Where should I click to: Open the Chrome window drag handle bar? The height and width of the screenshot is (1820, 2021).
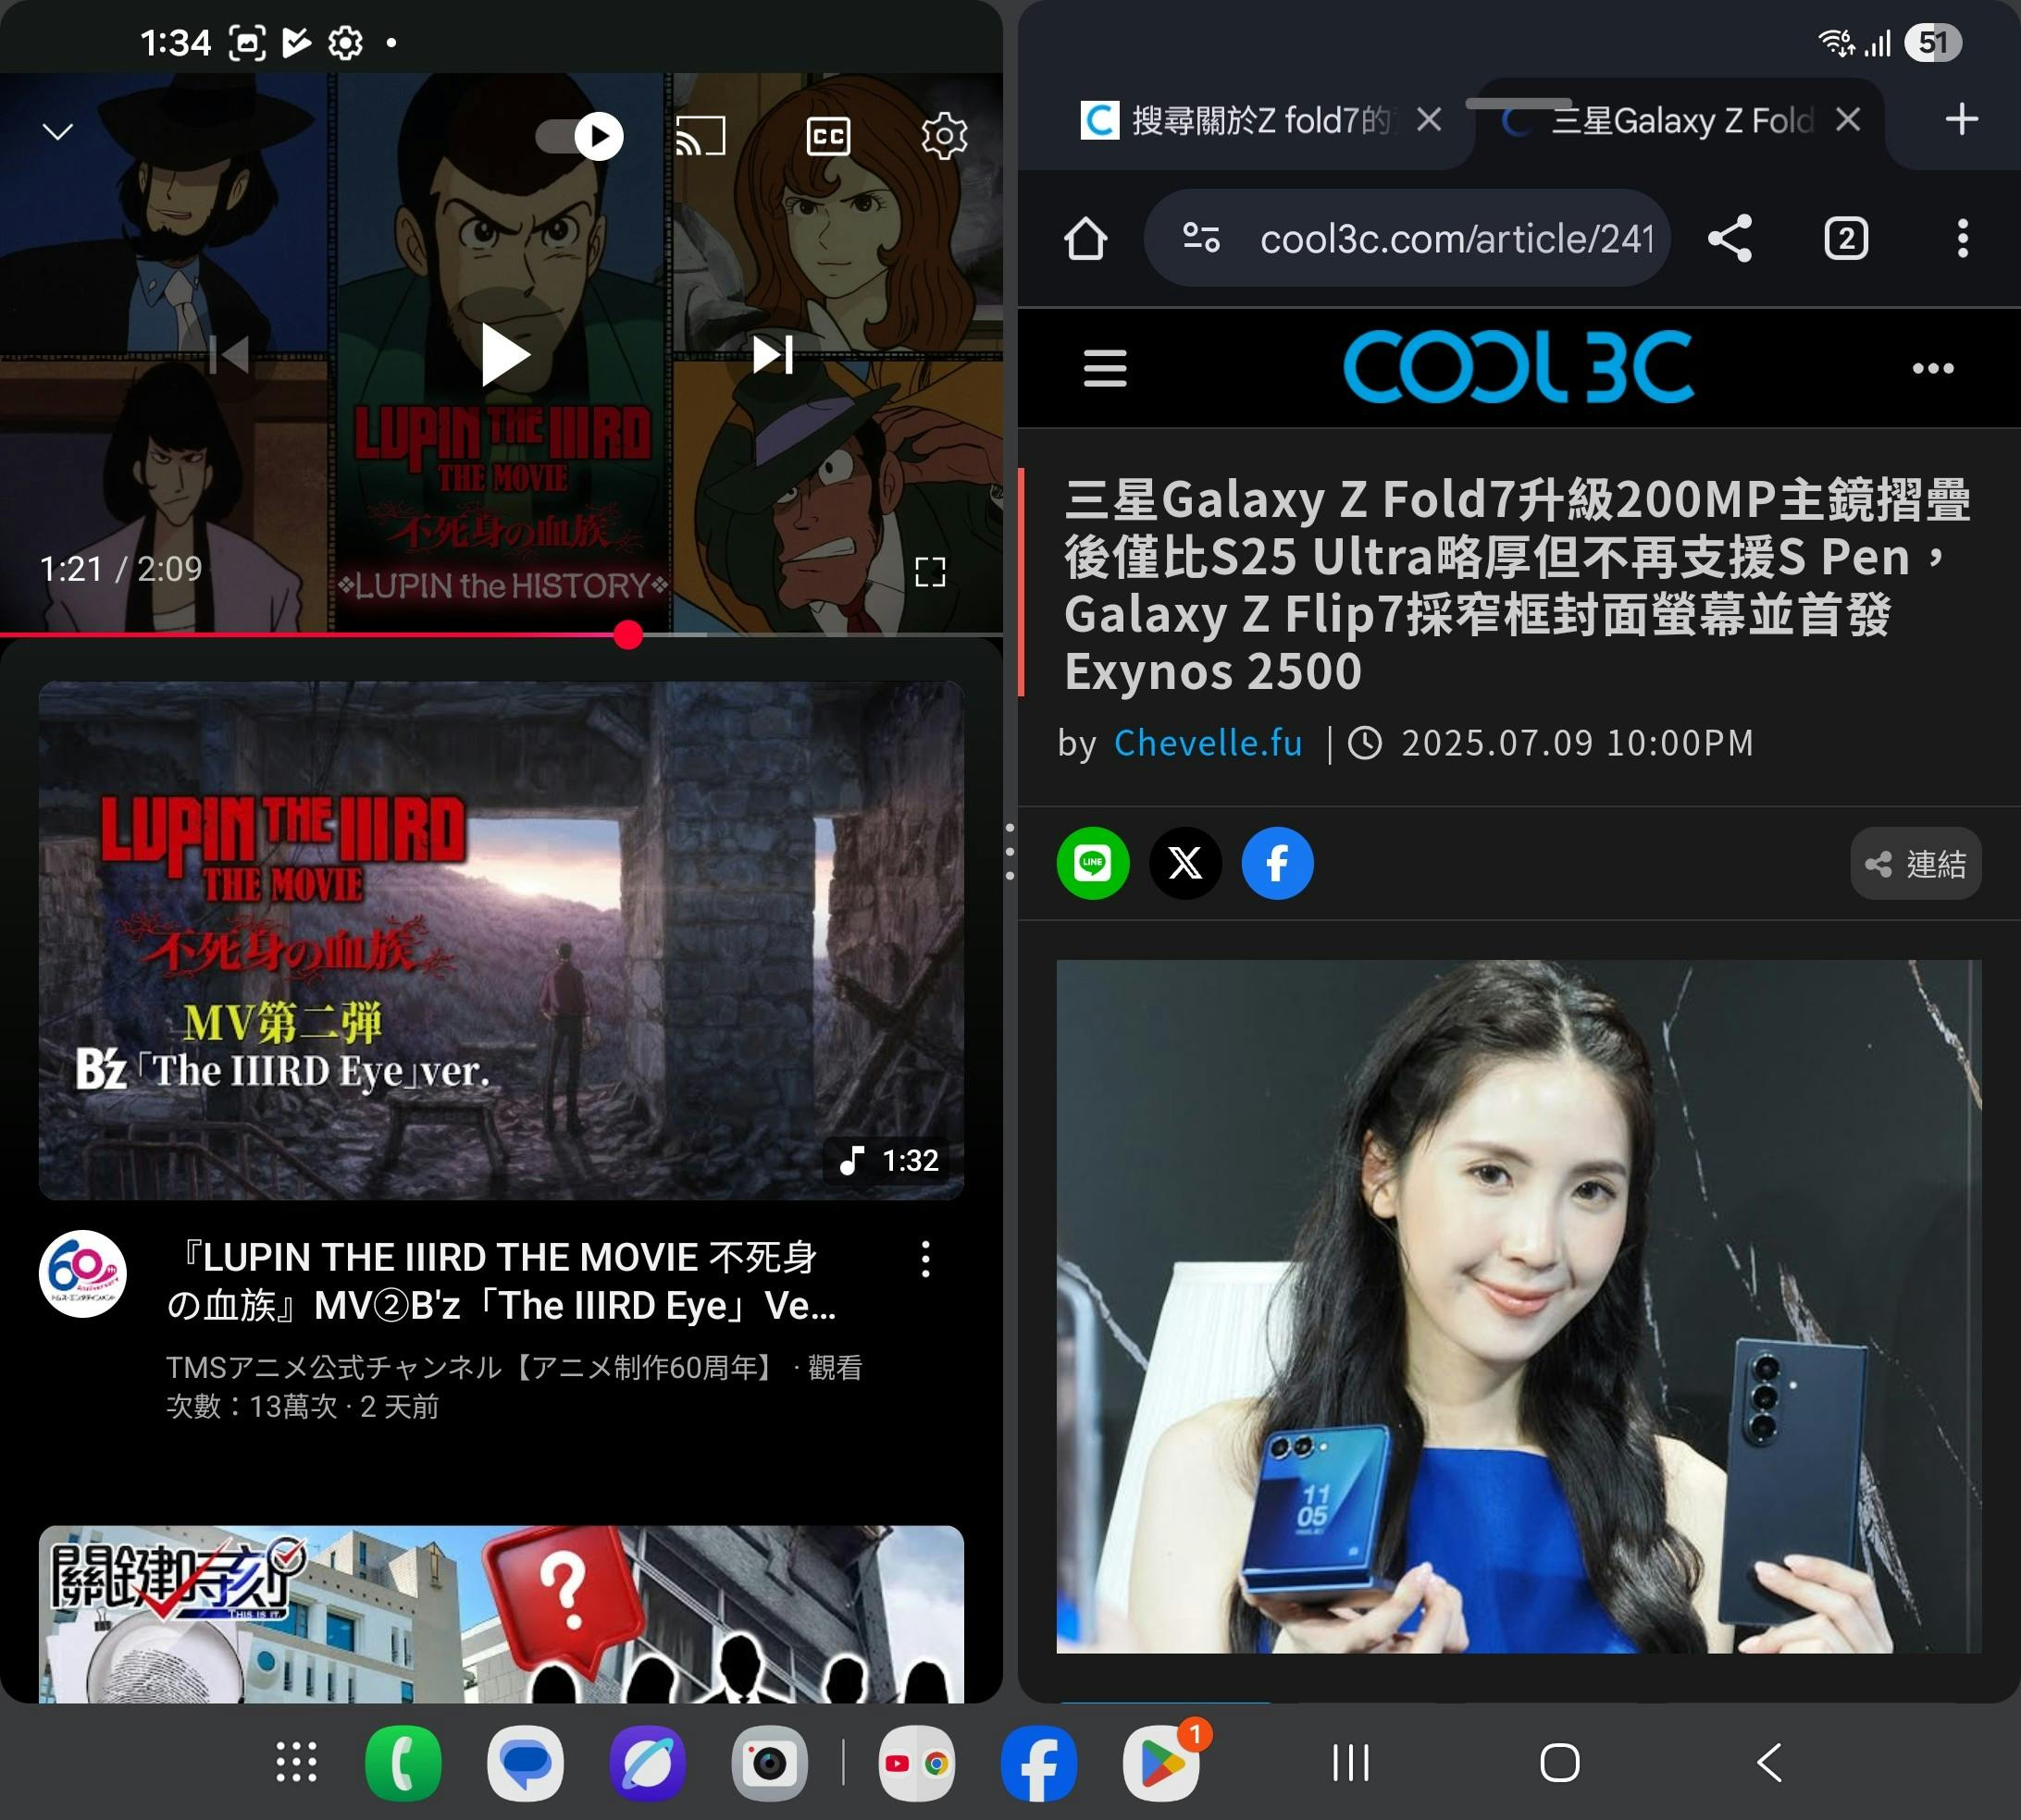[x=1518, y=103]
